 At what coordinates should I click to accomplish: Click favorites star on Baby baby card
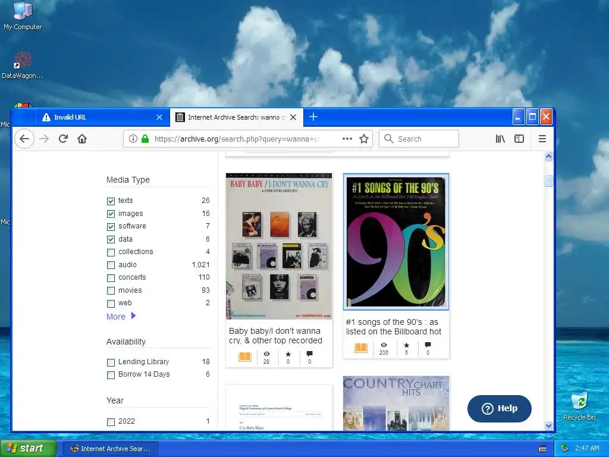coord(288,354)
